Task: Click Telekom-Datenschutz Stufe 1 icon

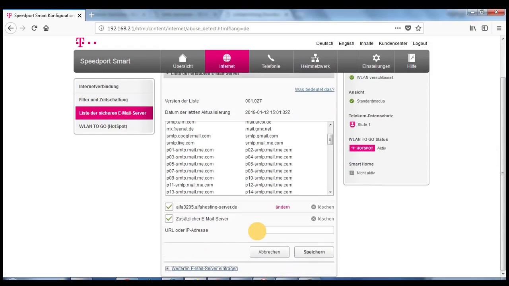Action: 352,125
